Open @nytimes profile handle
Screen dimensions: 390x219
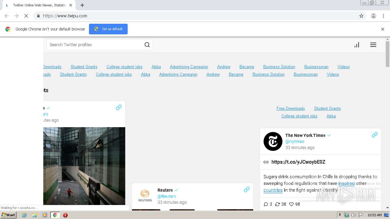(x=295, y=141)
